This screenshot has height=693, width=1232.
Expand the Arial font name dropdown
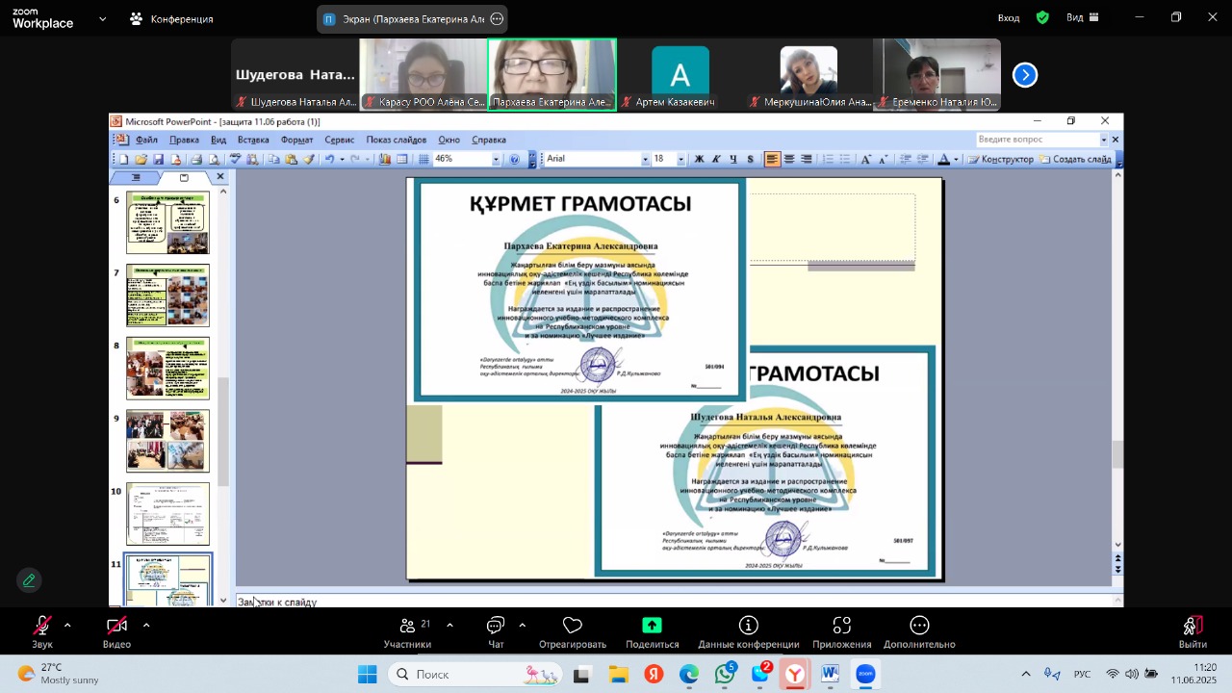[645, 160]
